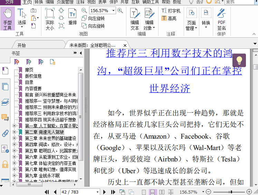258x195 pixels.
Task: Collapse the ribbon with the up chevron
Action: click(x=254, y=34)
